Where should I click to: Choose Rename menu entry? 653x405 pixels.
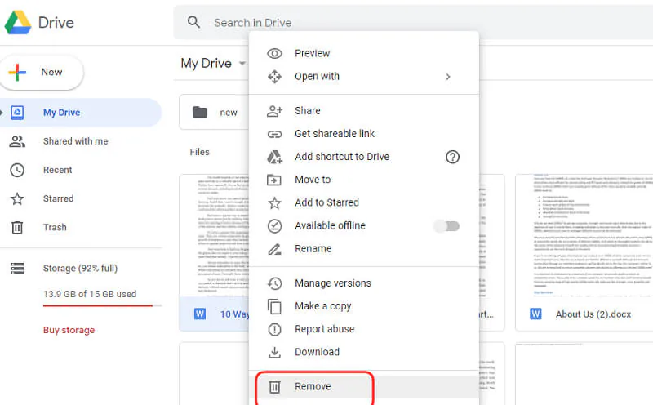pyautogui.click(x=364, y=249)
